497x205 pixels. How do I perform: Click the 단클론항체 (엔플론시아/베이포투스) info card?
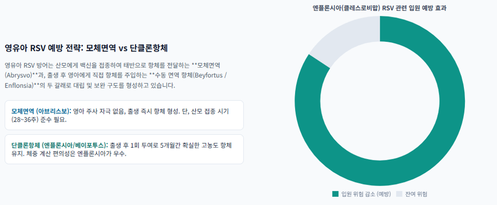pyautogui.click(x=124, y=150)
